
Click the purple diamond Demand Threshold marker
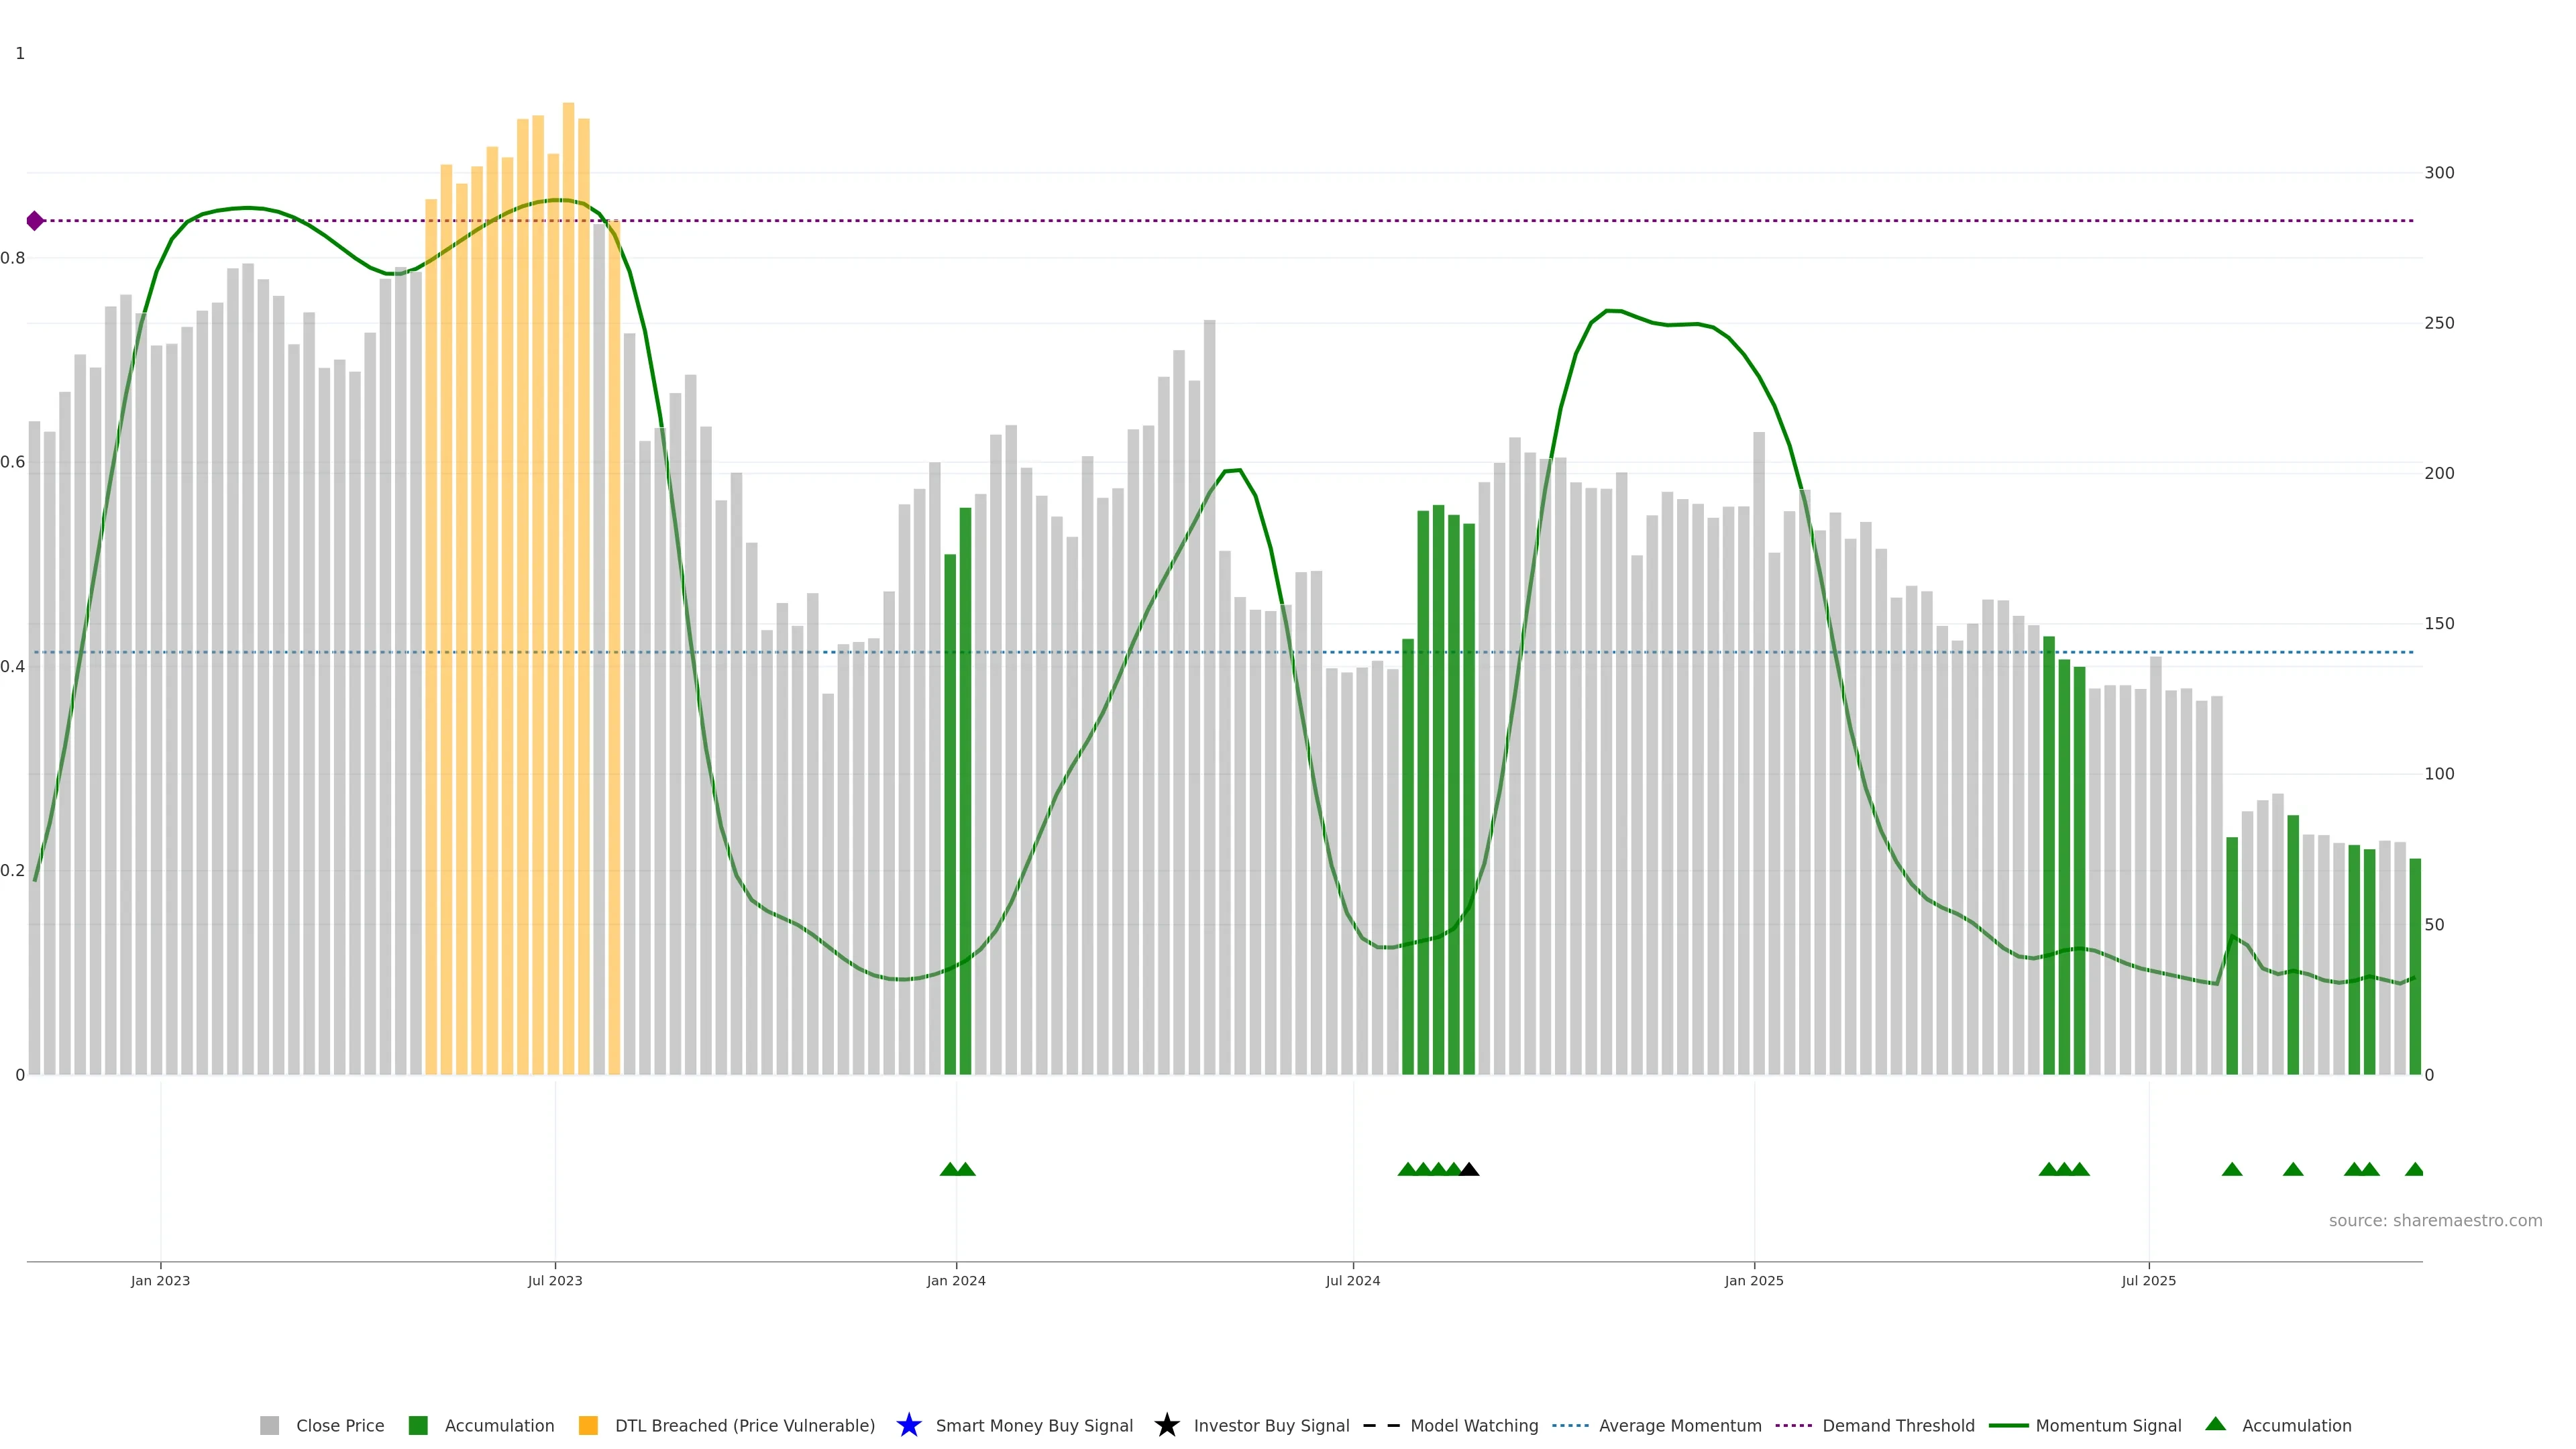[35, 221]
